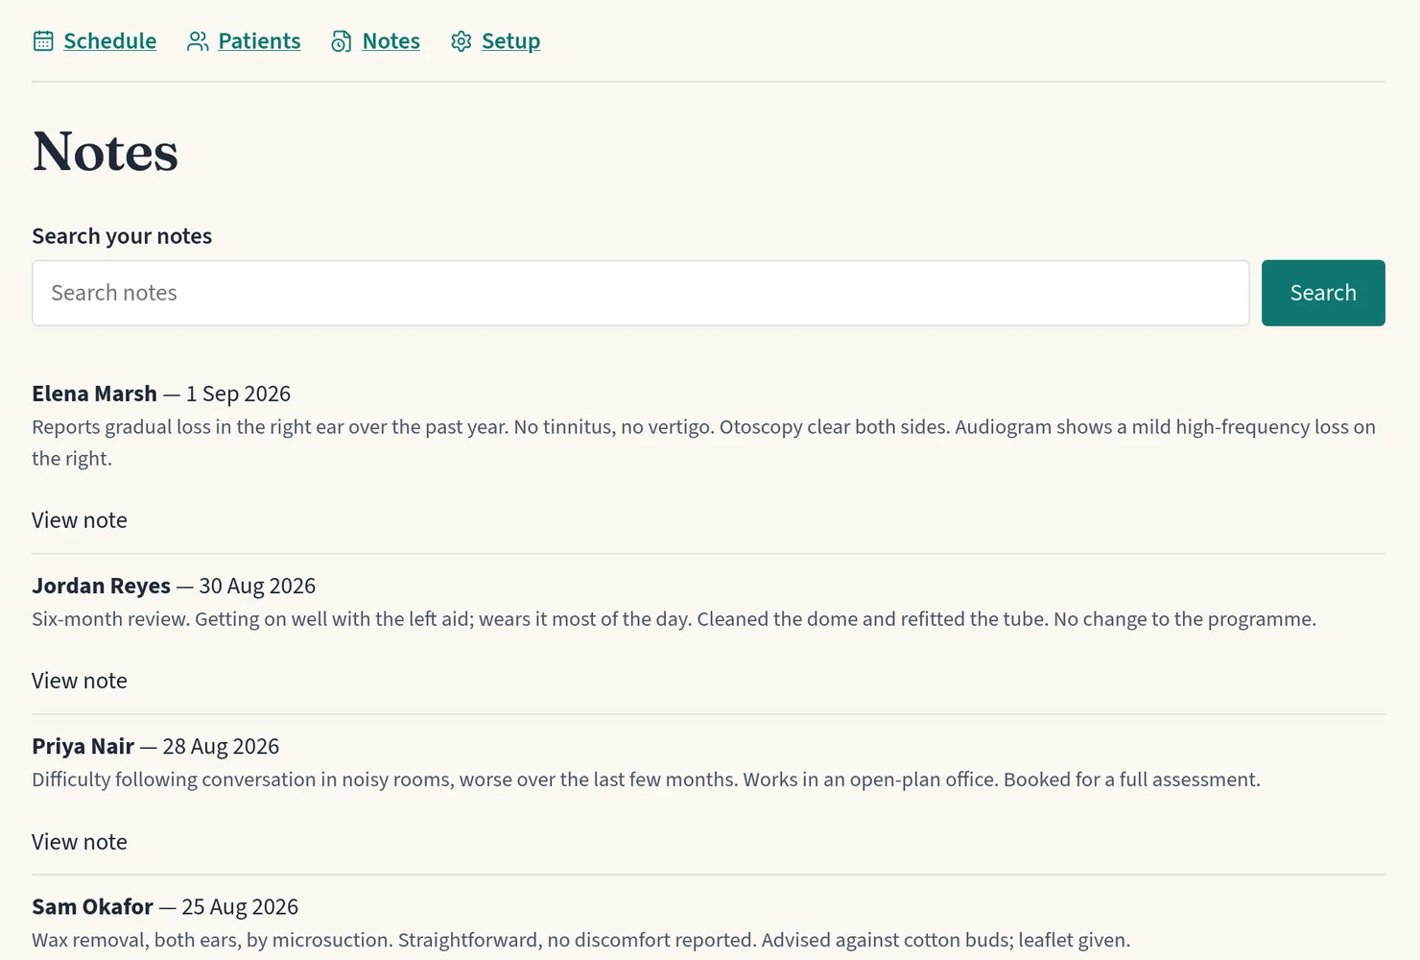Click the Patients people icon
The image size is (1420, 960).
(x=198, y=41)
